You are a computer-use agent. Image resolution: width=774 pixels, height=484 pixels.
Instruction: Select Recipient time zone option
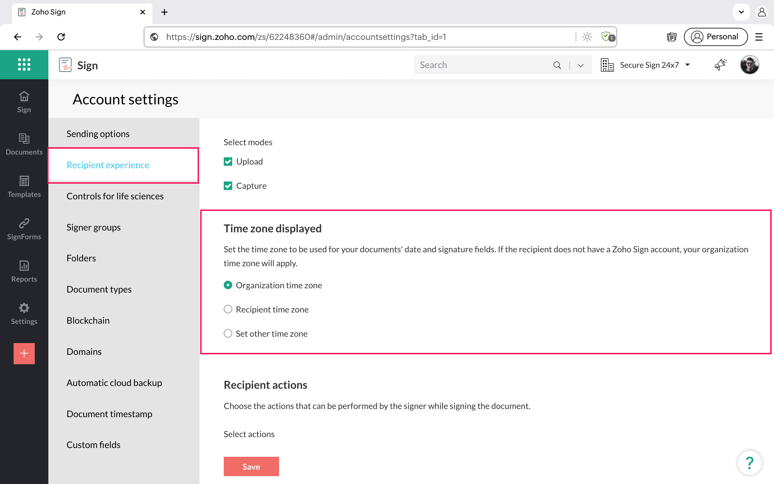click(x=228, y=309)
